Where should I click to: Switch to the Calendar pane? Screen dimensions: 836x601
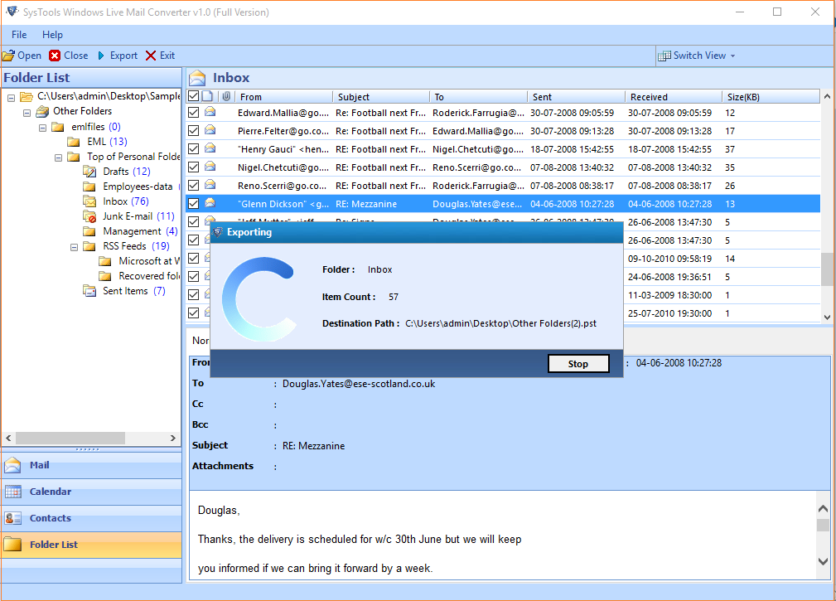(92, 492)
